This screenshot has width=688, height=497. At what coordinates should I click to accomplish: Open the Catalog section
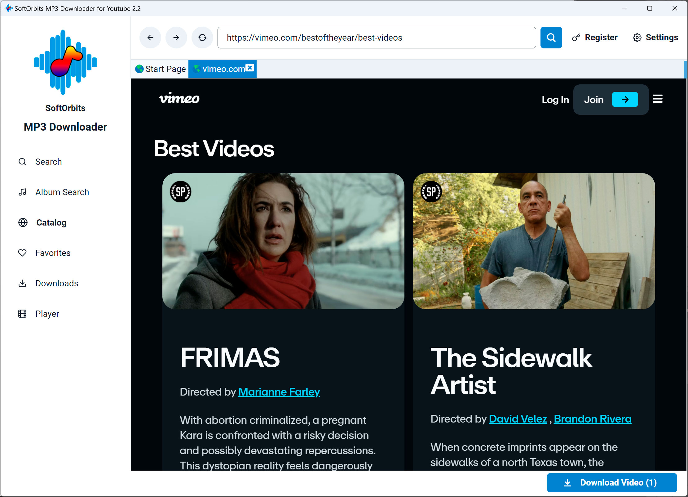(x=51, y=222)
